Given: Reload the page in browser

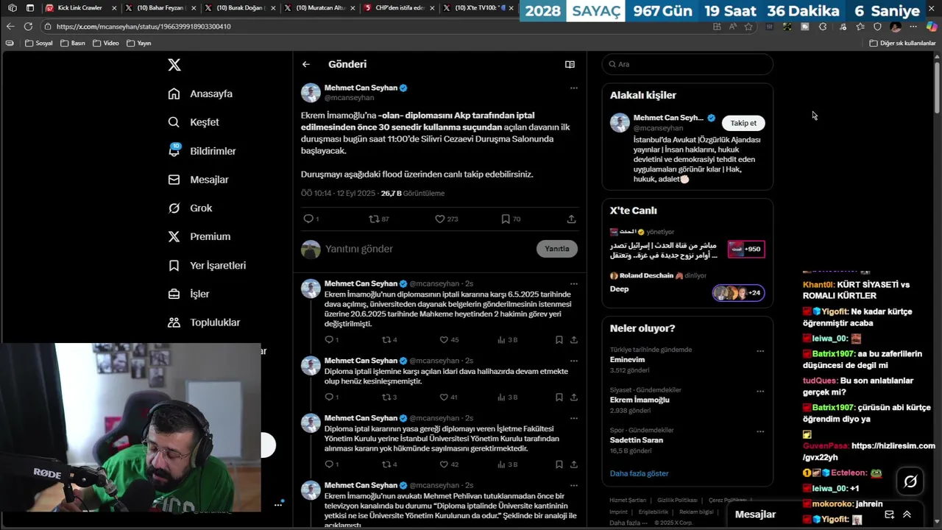Looking at the screenshot, I should [28, 26].
